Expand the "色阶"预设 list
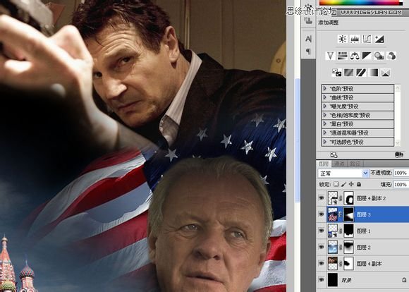 [325, 88]
